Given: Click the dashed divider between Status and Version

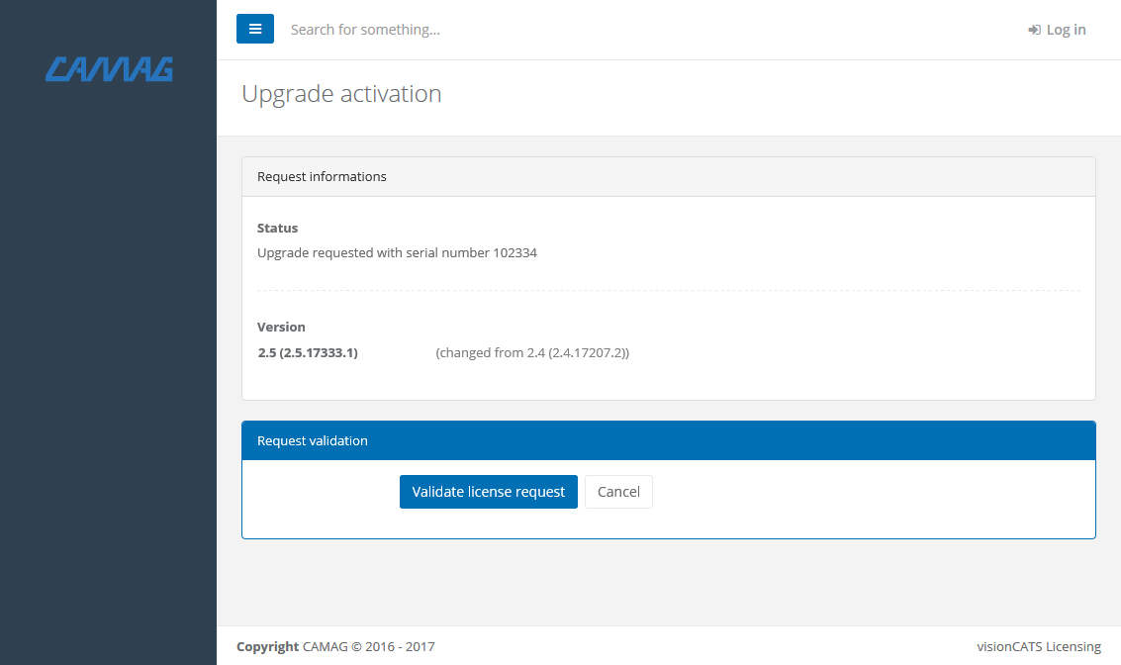Looking at the screenshot, I should tap(668, 290).
